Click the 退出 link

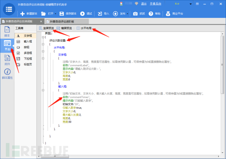pyautogui.click(x=143, y=4)
